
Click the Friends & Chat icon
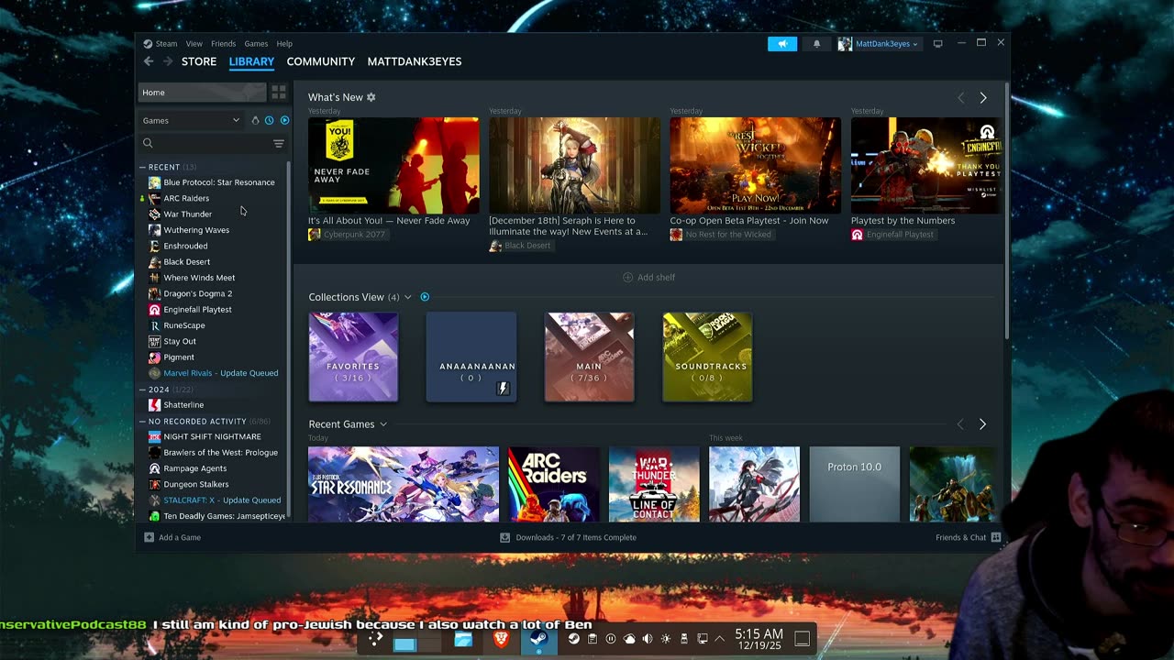click(996, 537)
